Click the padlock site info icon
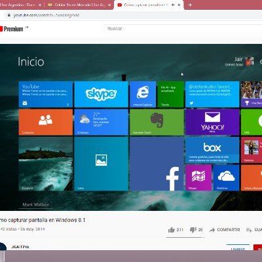Screen dimensions: 262x262 [x=9, y=15]
